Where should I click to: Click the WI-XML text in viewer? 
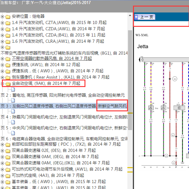point(142,35)
